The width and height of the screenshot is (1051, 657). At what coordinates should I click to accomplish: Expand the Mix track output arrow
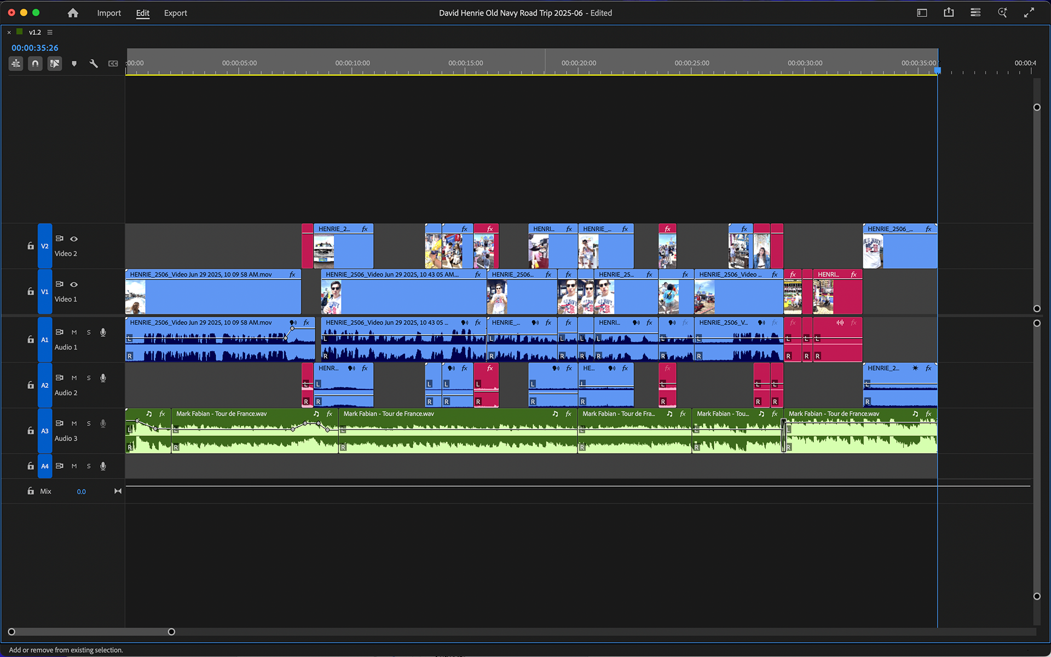point(118,491)
